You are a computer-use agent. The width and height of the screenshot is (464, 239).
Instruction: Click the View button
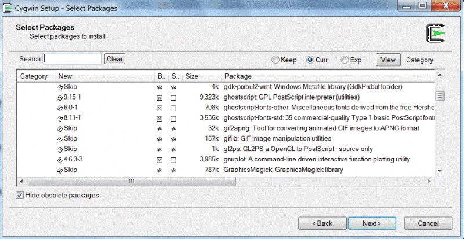click(x=388, y=60)
